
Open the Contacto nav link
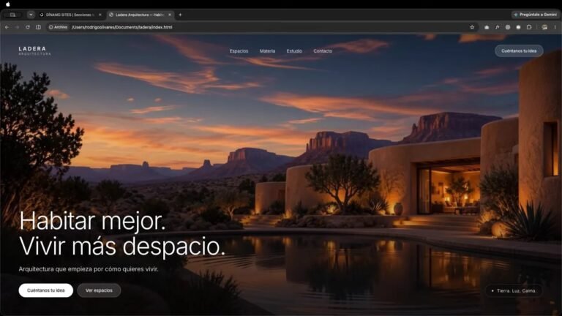pyautogui.click(x=323, y=51)
